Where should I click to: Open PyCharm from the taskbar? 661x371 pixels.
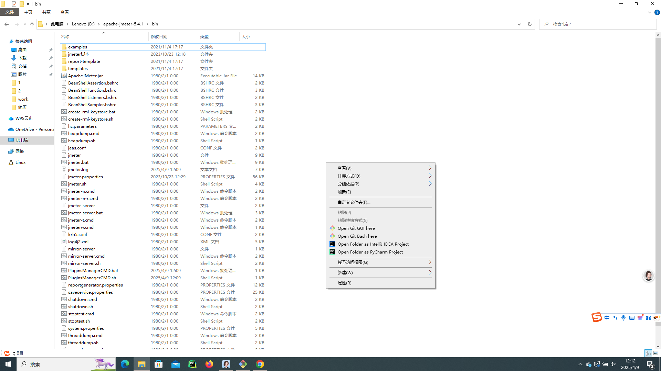point(192,364)
